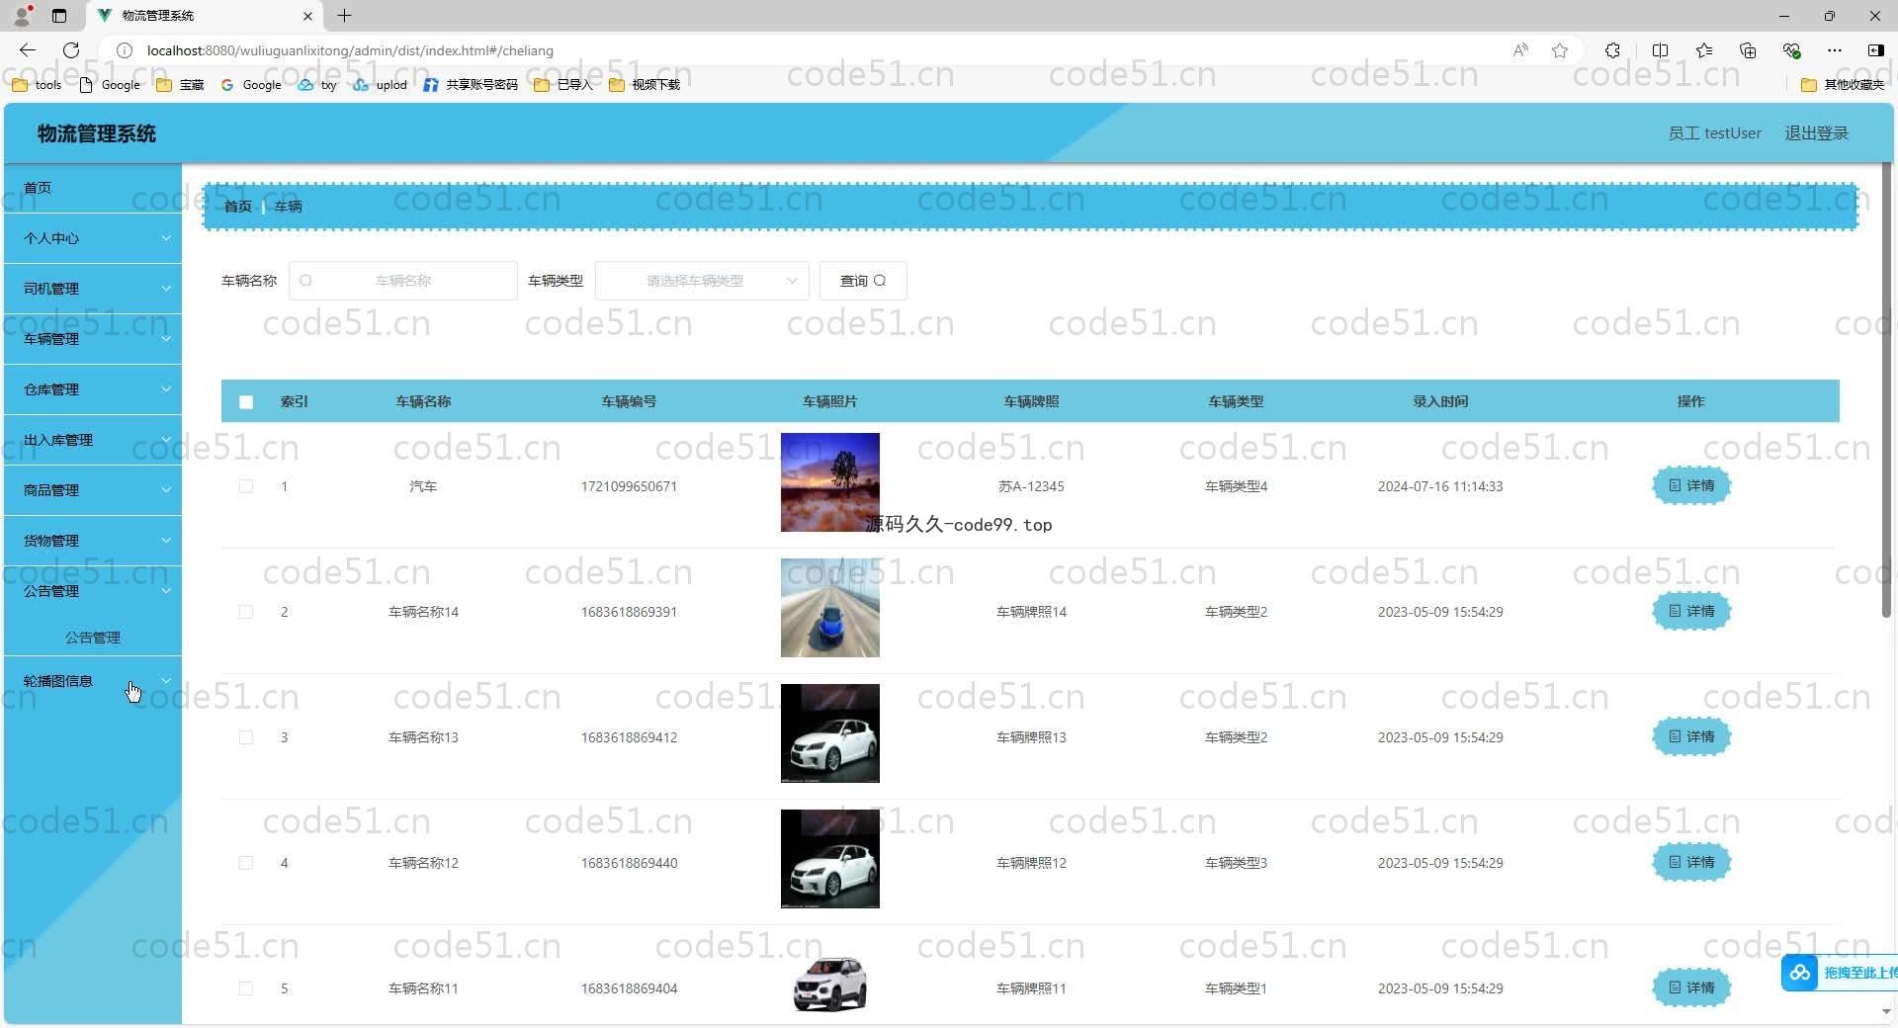Check the checkbox for row 汽车
1898x1028 pixels.
coord(246,486)
